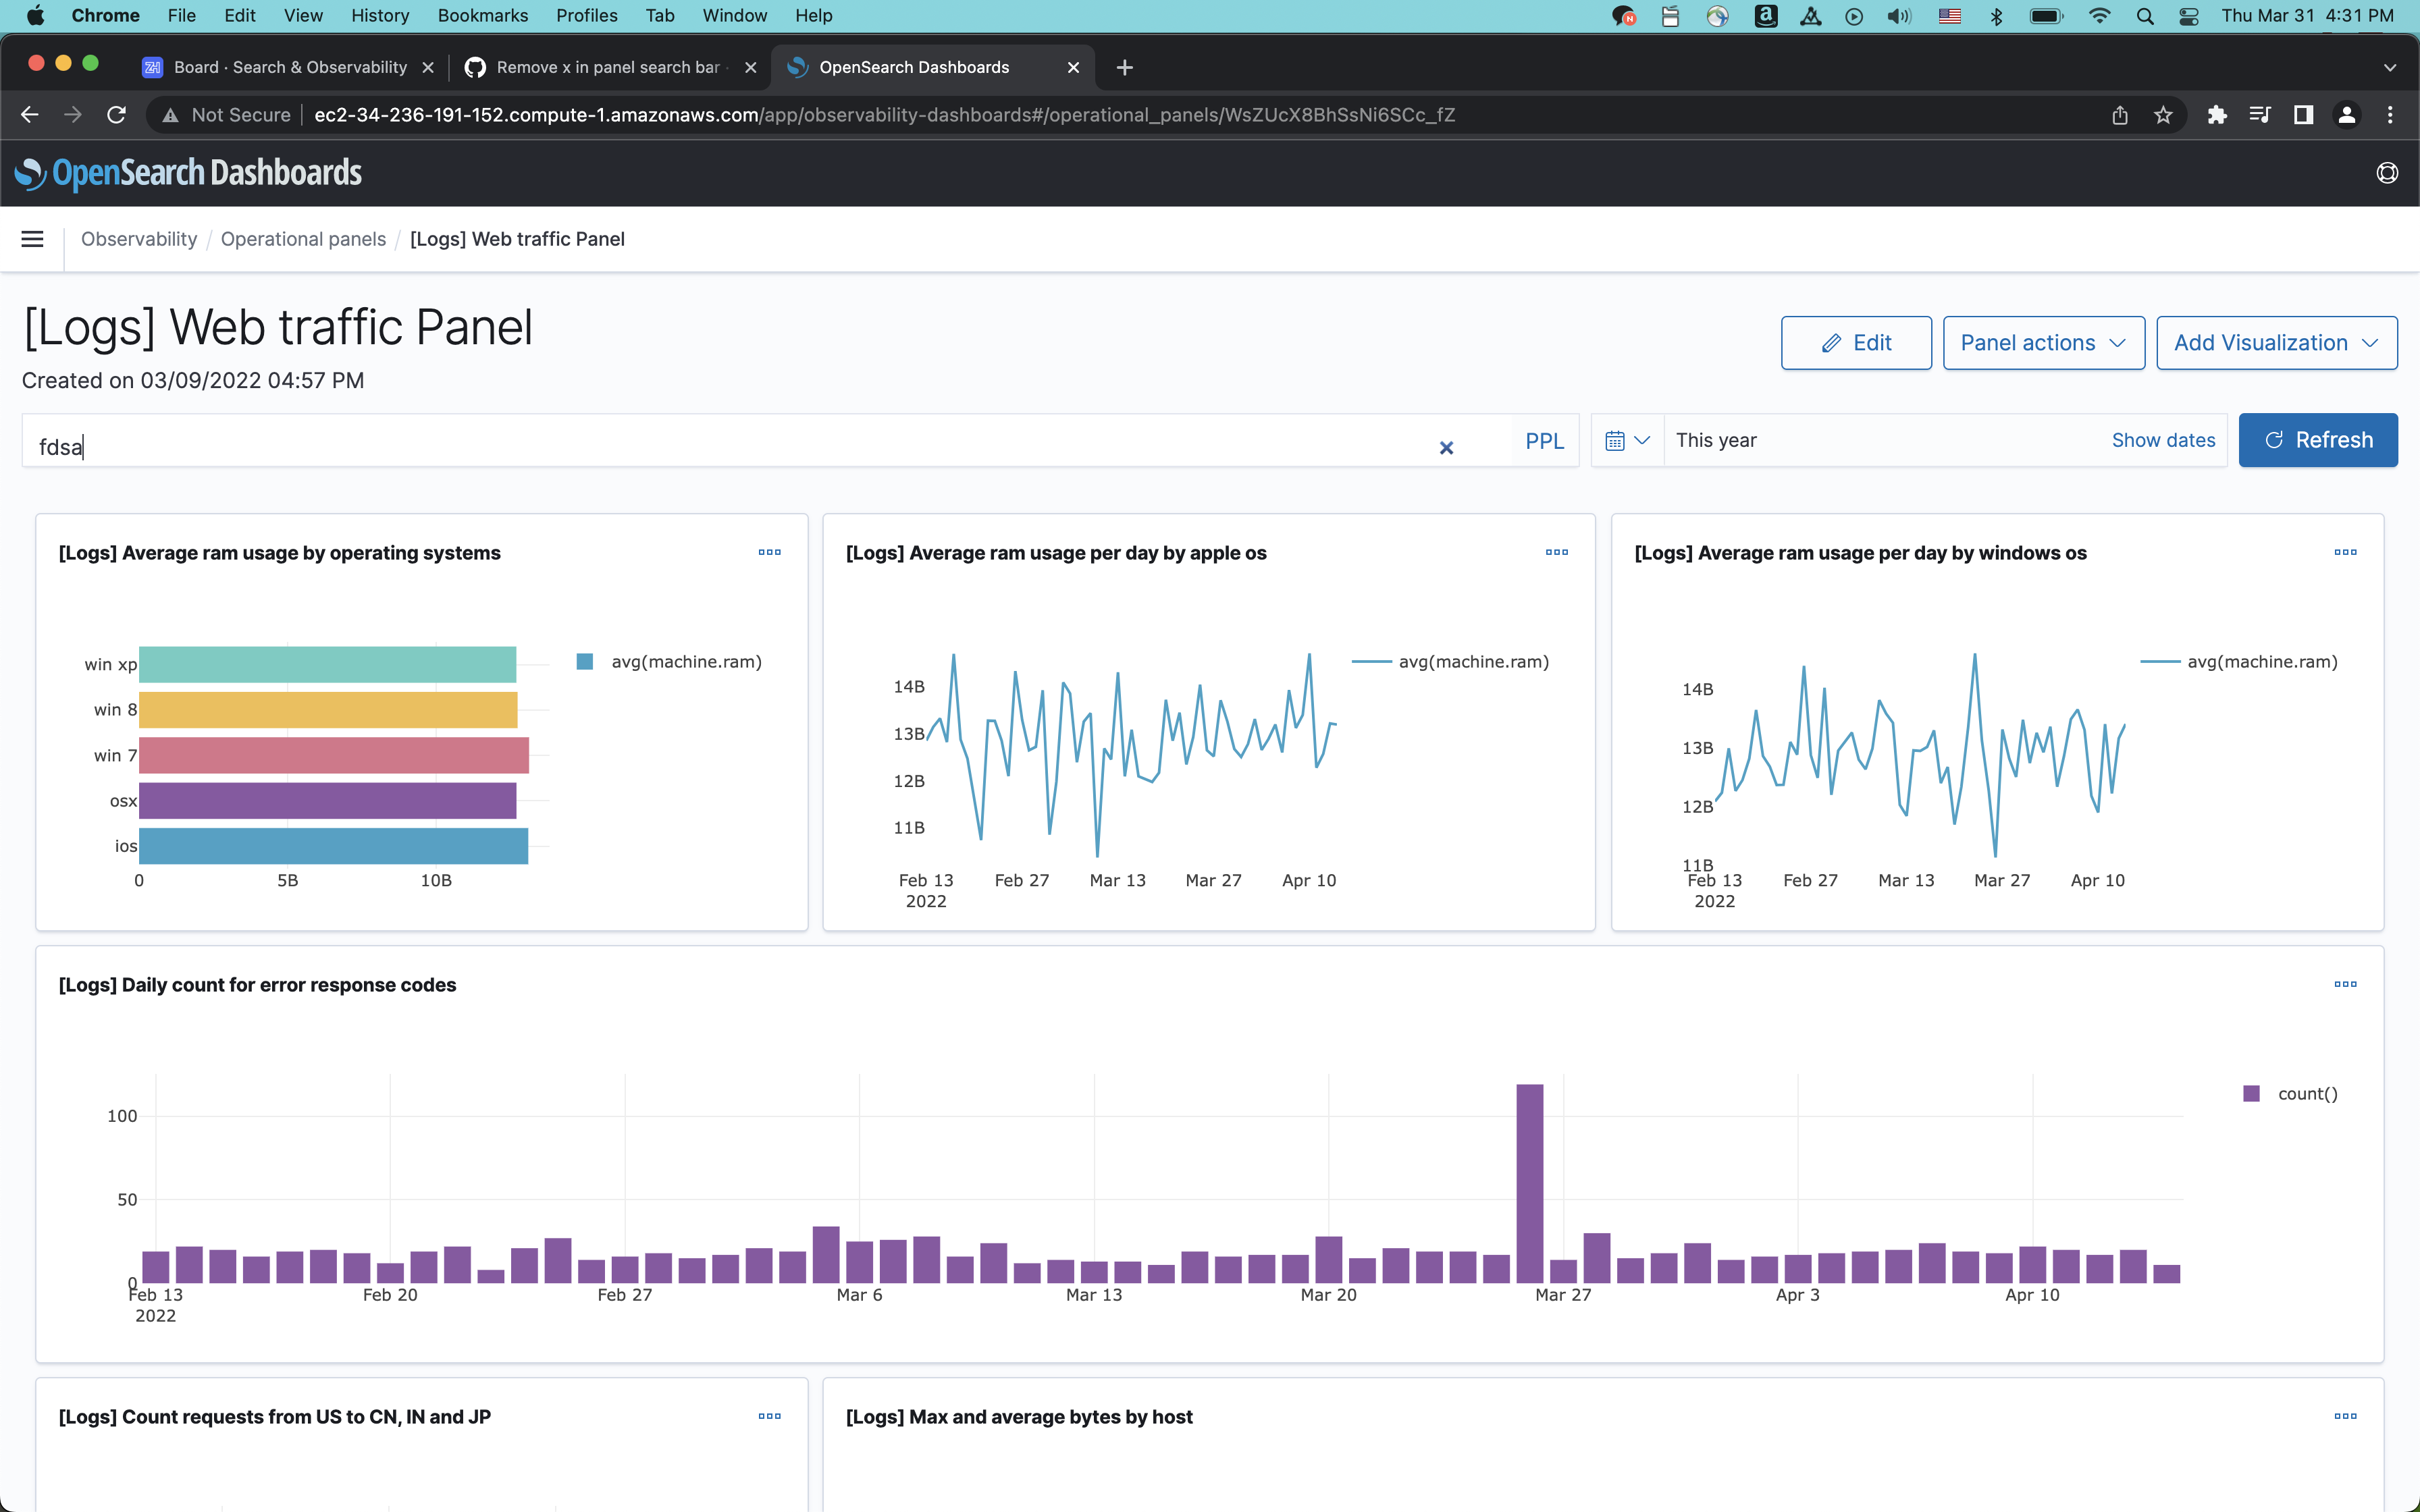Open options for error response codes chart
This screenshot has height=1512, width=2420.
(x=2345, y=984)
